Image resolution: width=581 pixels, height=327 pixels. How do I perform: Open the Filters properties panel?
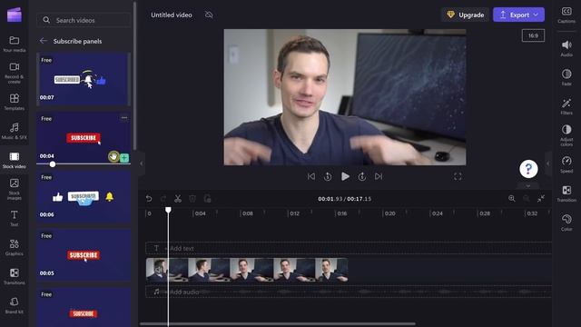(566, 106)
